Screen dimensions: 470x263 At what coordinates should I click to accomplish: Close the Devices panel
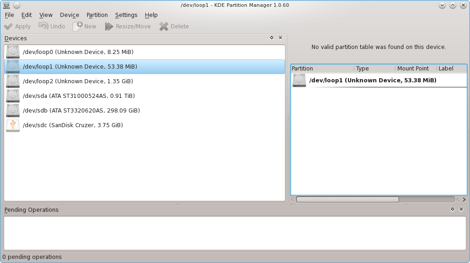[280, 38]
